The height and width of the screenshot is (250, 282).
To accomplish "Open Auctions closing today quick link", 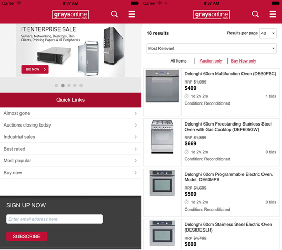I will pyautogui.click(x=71, y=125).
